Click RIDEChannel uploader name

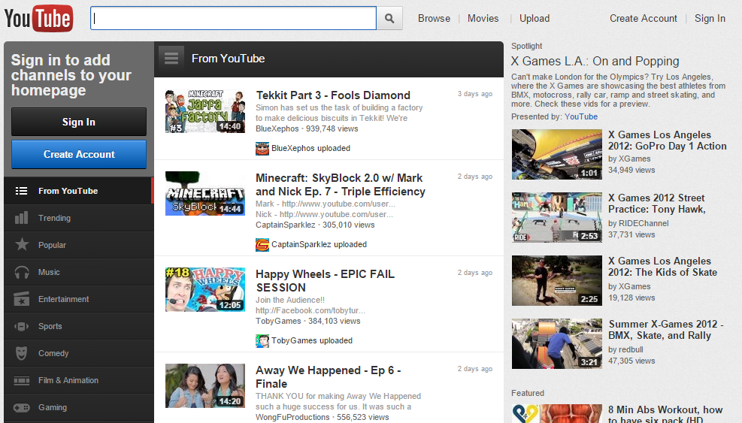click(644, 223)
